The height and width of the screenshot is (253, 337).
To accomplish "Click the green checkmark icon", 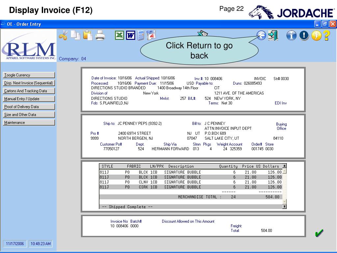I will [x=319, y=233].
